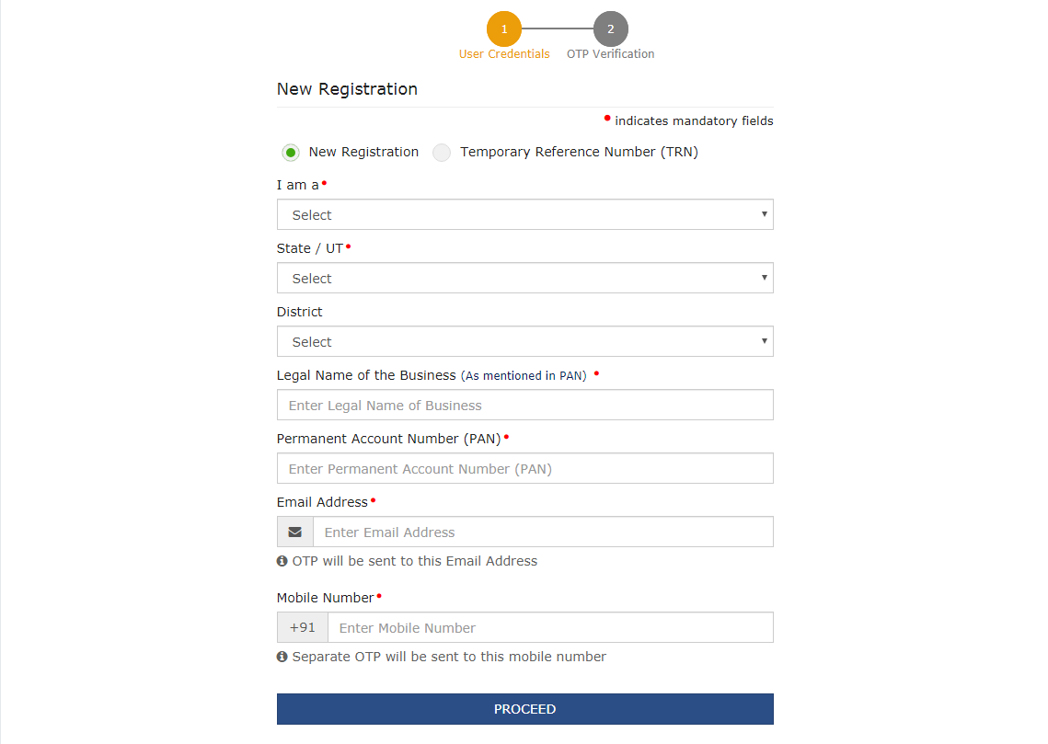Click the OTP Verification step label
This screenshot has width=1048, height=744.
click(x=610, y=54)
